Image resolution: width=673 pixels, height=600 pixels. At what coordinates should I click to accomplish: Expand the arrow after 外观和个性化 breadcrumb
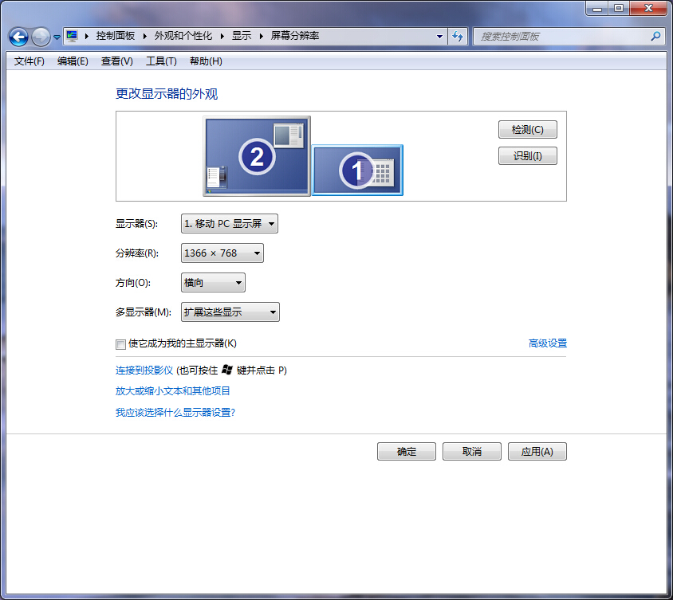click(222, 36)
